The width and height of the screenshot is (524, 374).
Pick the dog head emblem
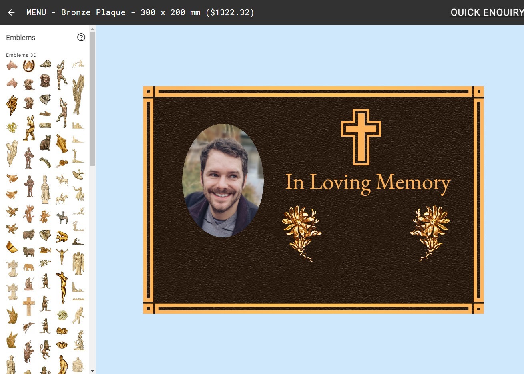[45, 81]
